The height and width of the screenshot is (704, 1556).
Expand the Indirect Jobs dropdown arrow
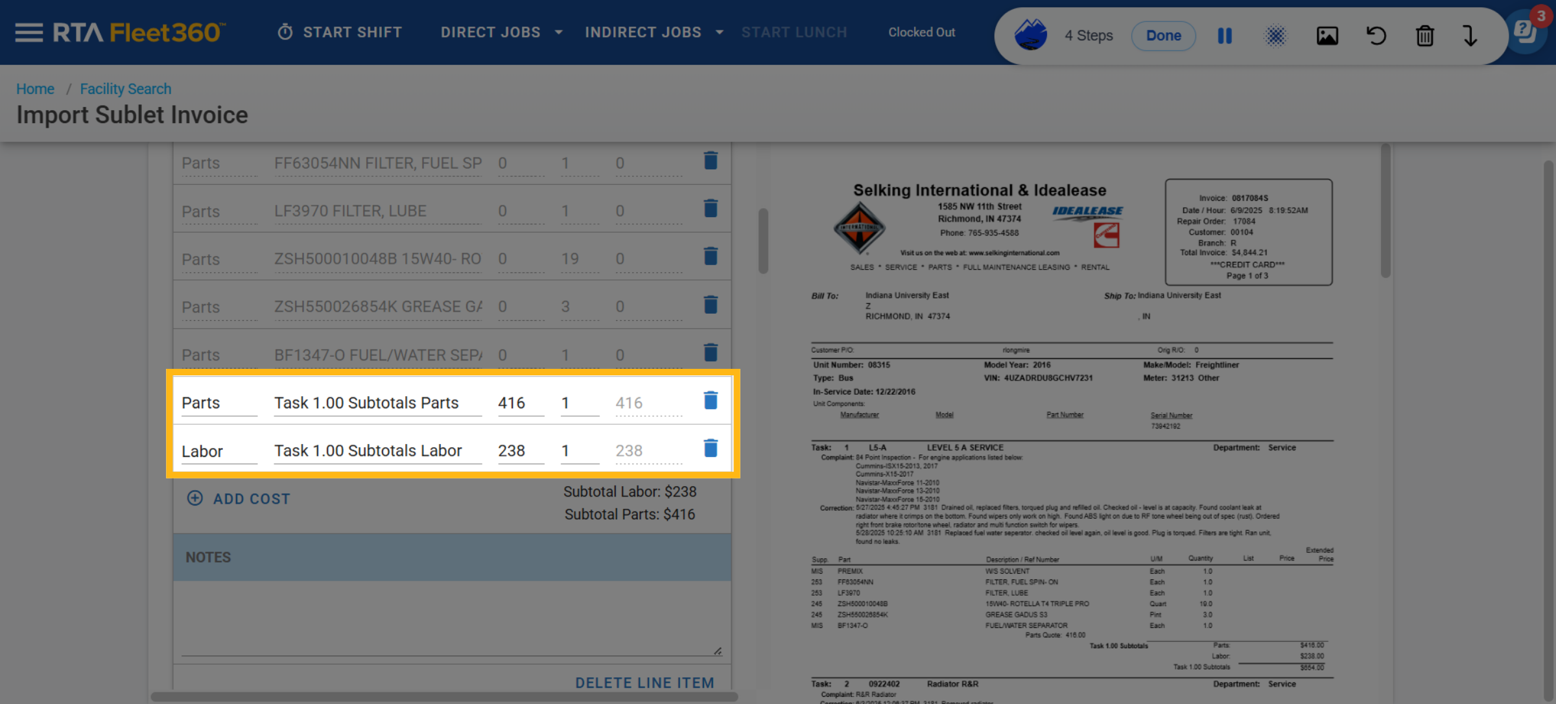(719, 32)
